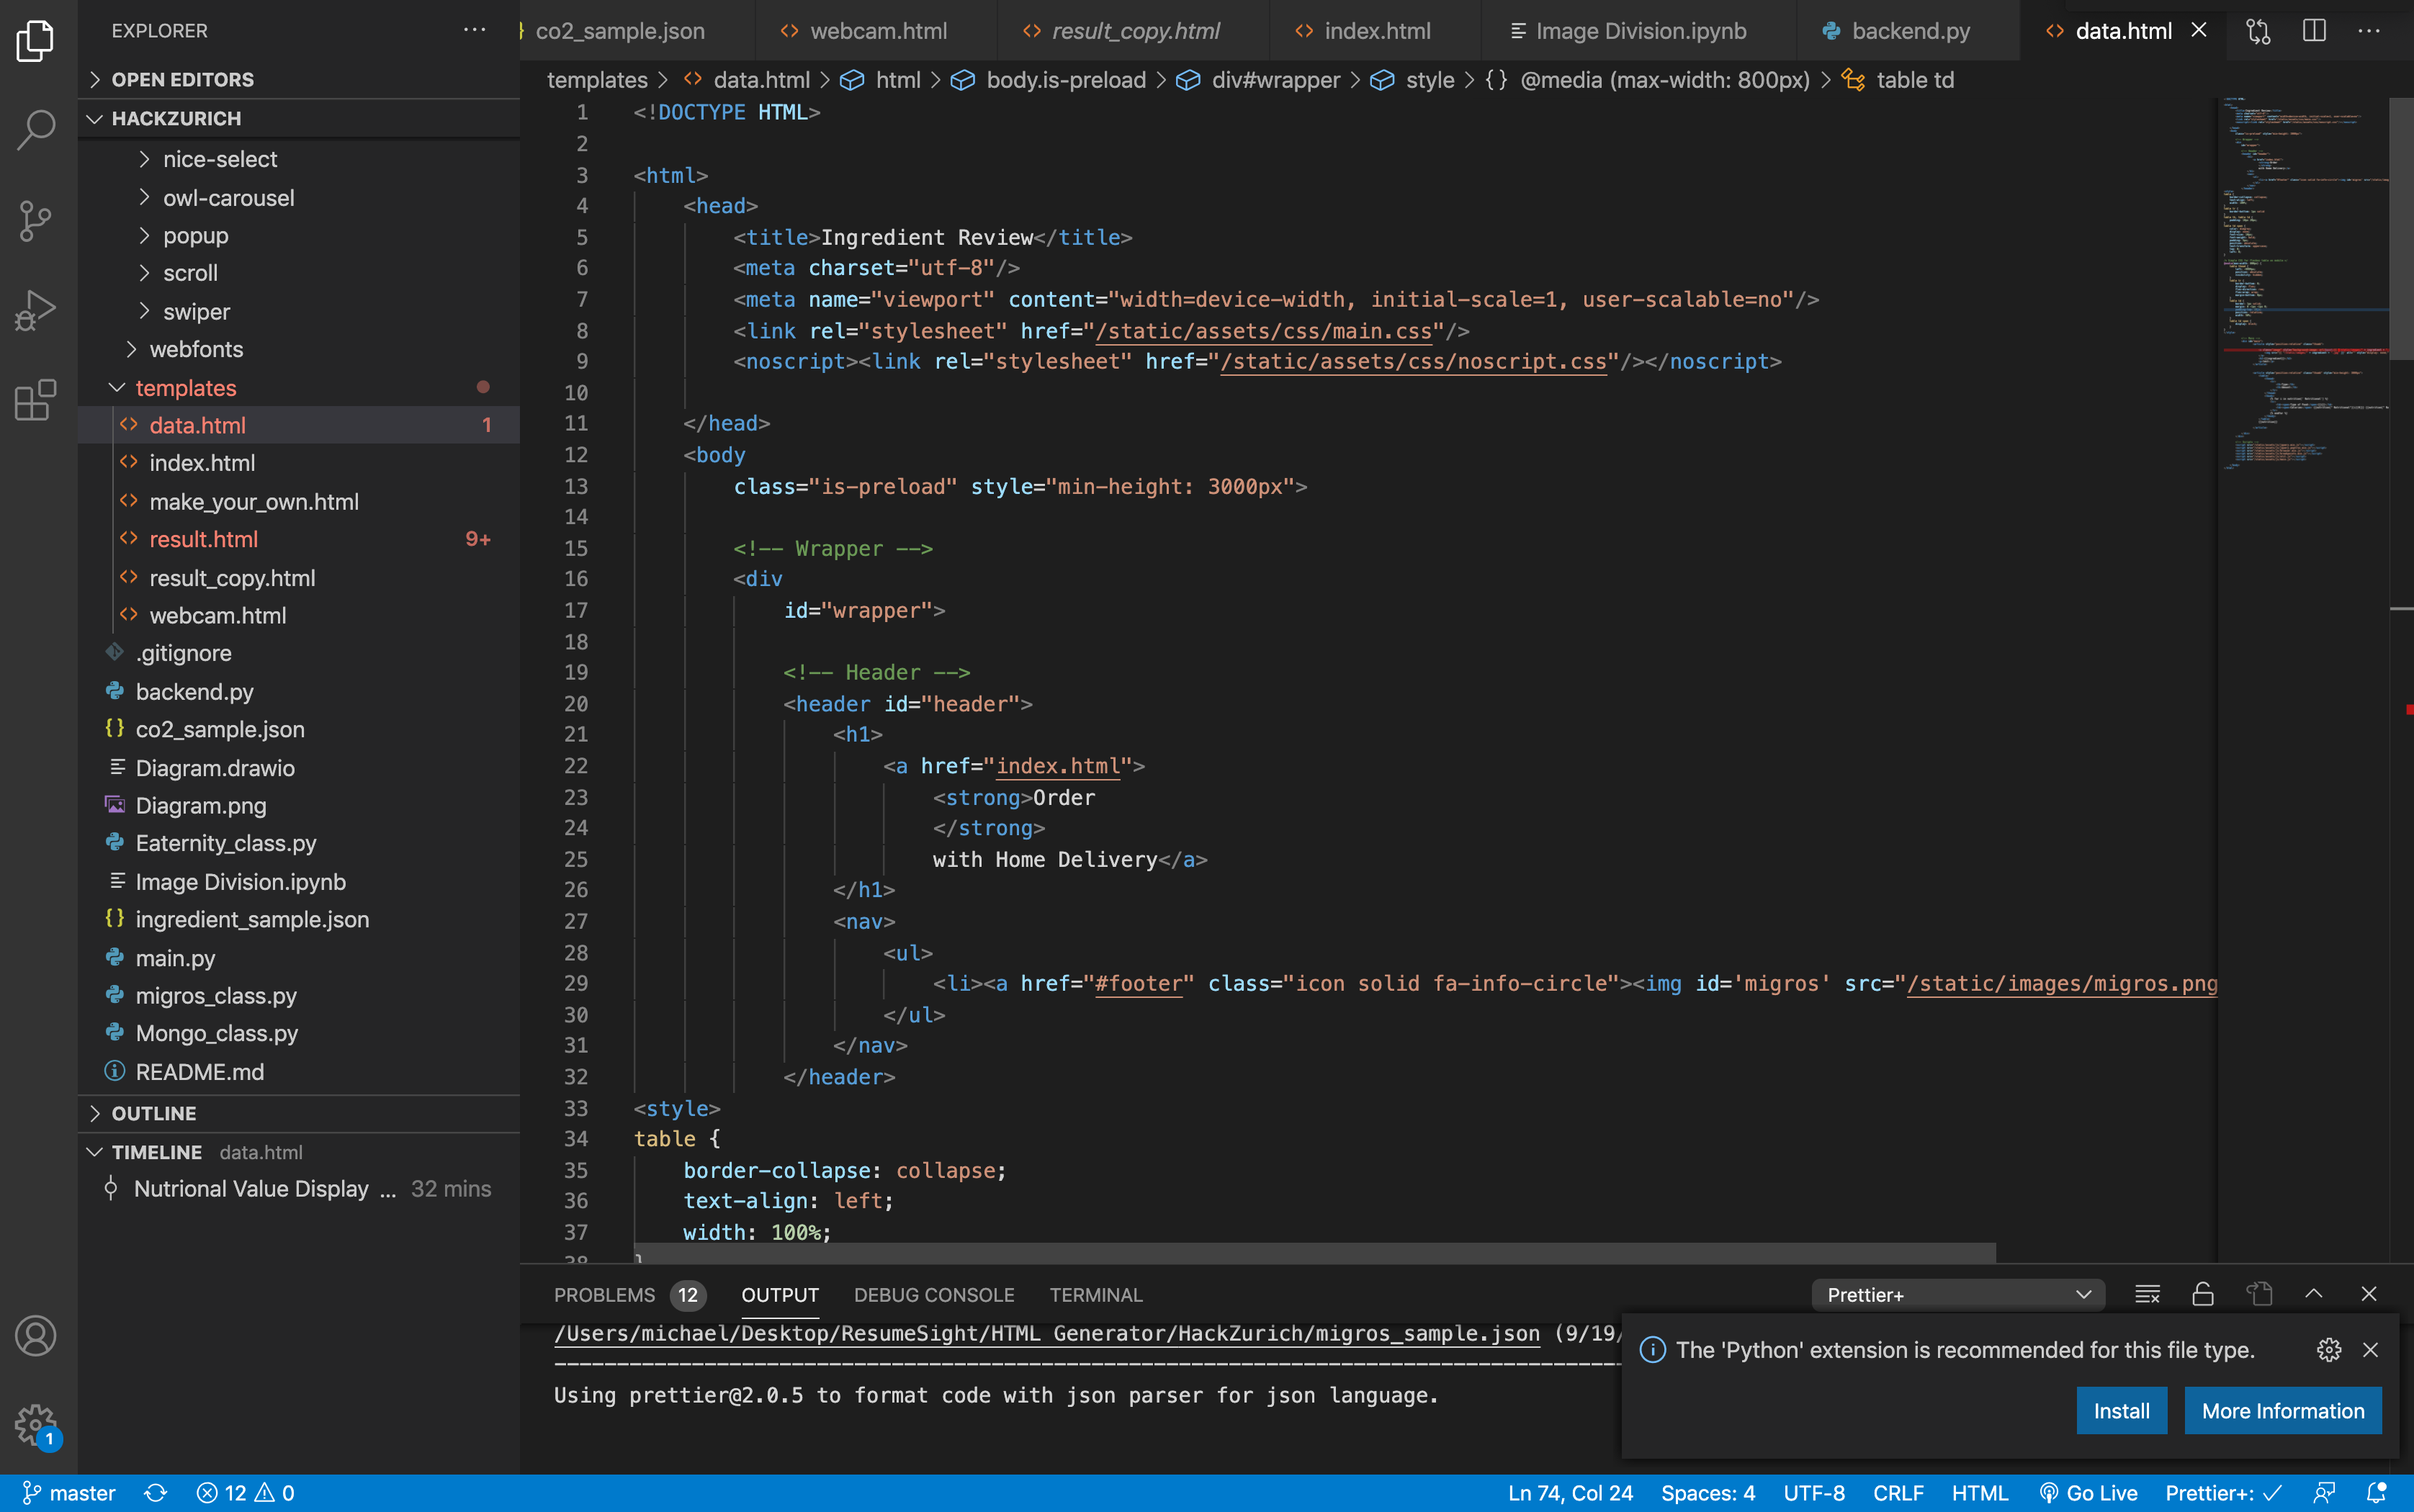Toggle Go Live server in status bar
The height and width of the screenshot is (1512, 2414).
pos(2088,1493)
